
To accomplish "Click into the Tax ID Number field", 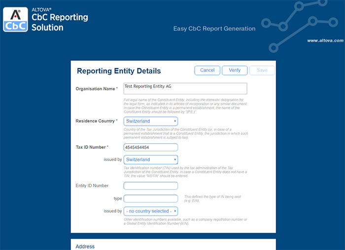I will point(150,147).
